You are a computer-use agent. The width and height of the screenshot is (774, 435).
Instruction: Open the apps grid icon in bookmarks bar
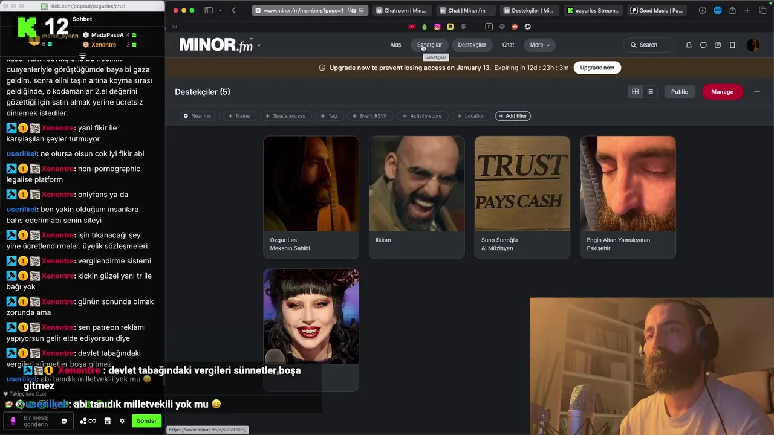pyautogui.click(x=174, y=27)
